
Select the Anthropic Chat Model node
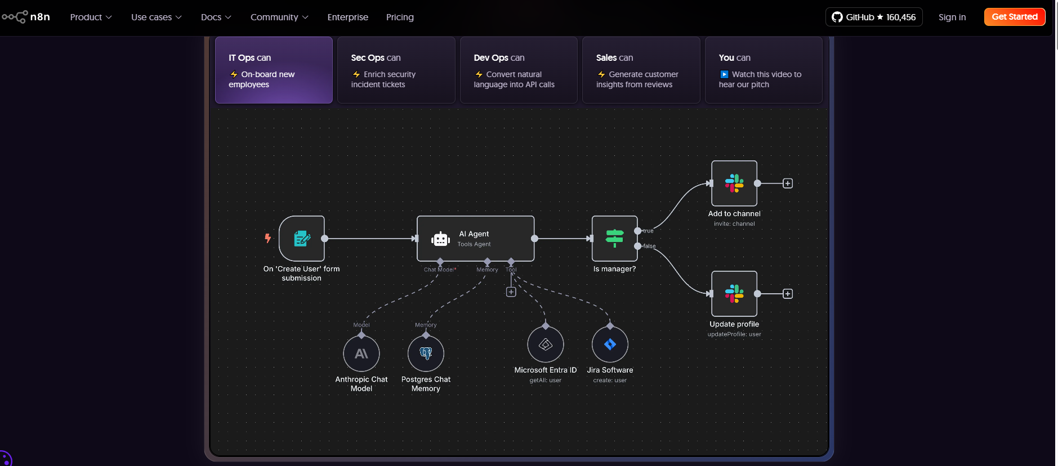(x=361, y=353)
